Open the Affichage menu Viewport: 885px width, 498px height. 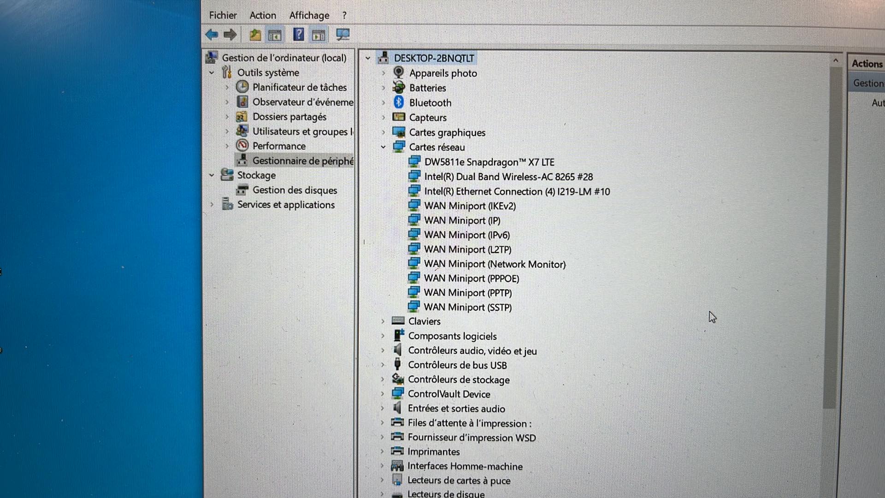point(309,15)
